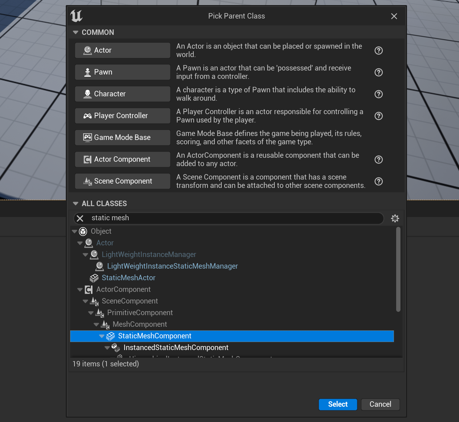Choose Pawn as parent class
Screen dimensions: 459x422
point(122,72)
